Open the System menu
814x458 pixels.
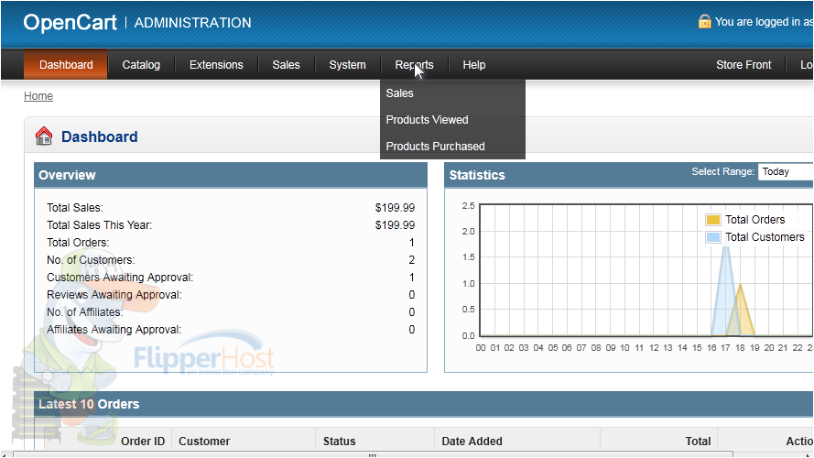tap(347, 65)
